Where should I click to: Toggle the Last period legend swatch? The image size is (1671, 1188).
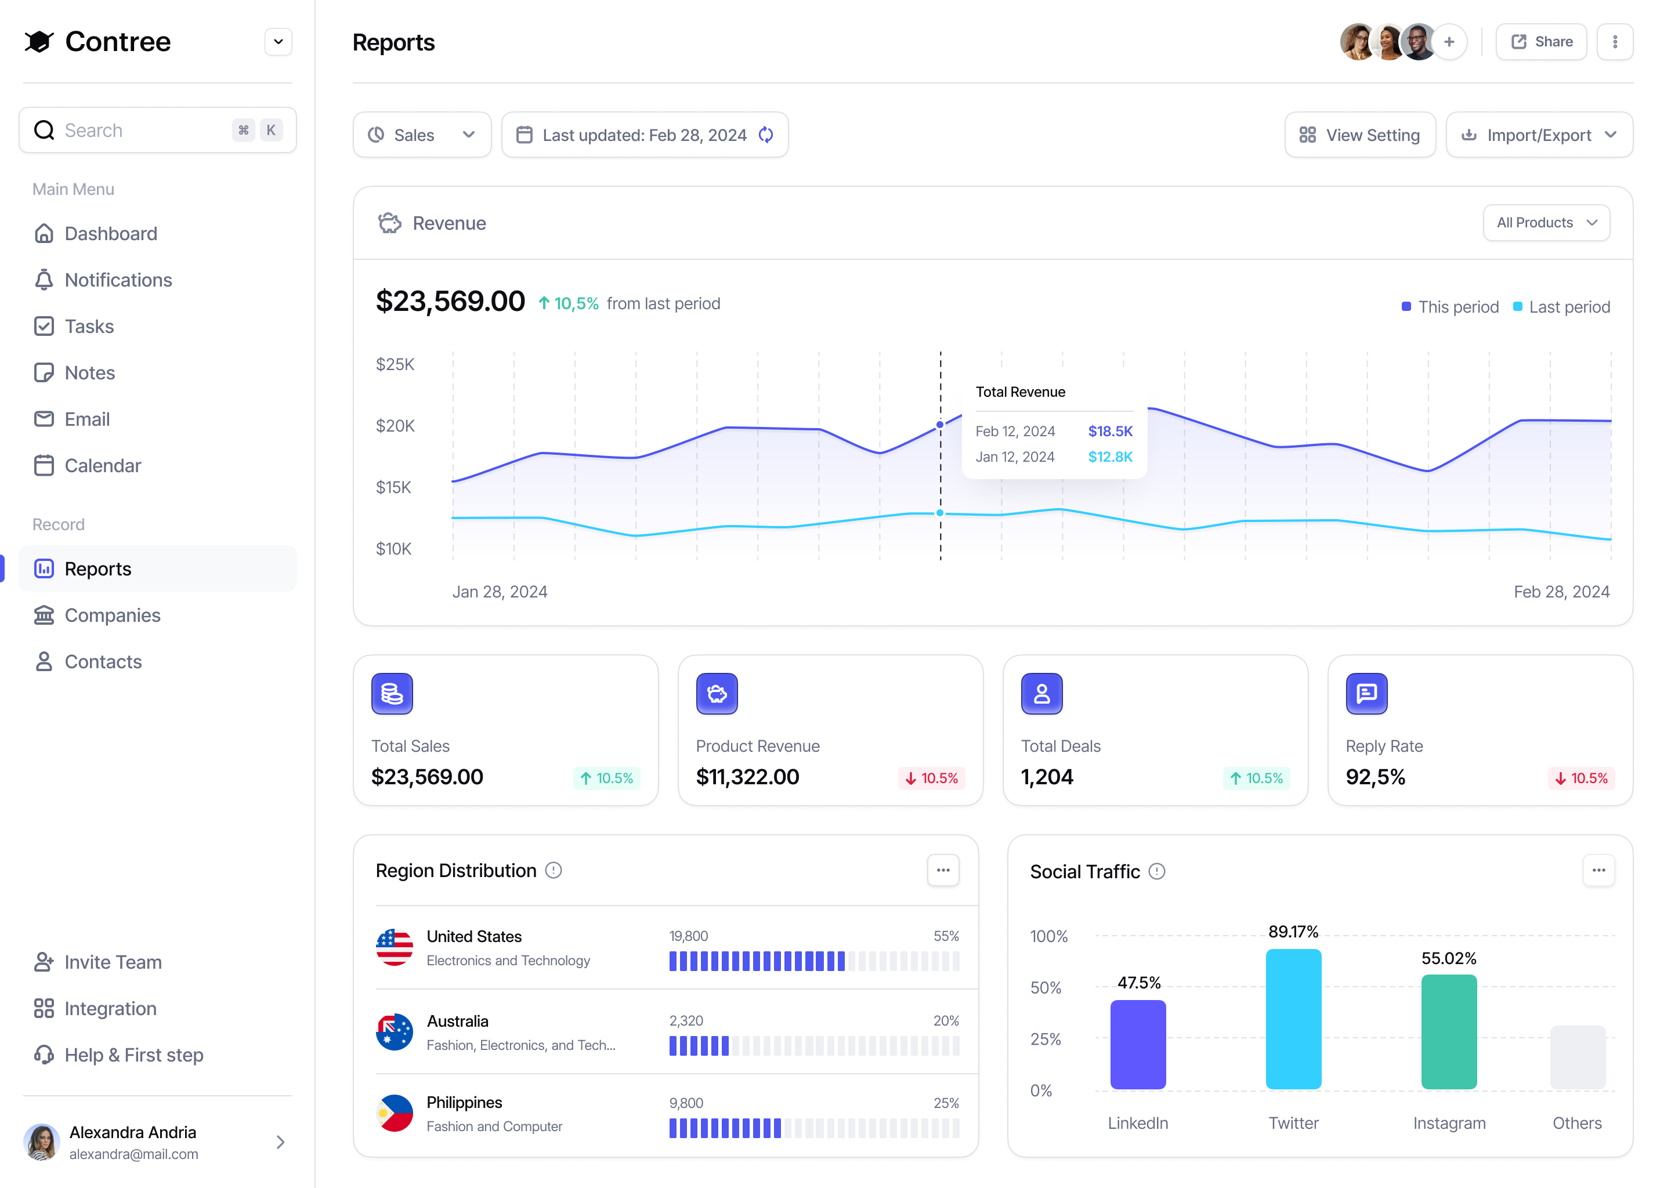pyautogui.click(x=1517, y=306)
